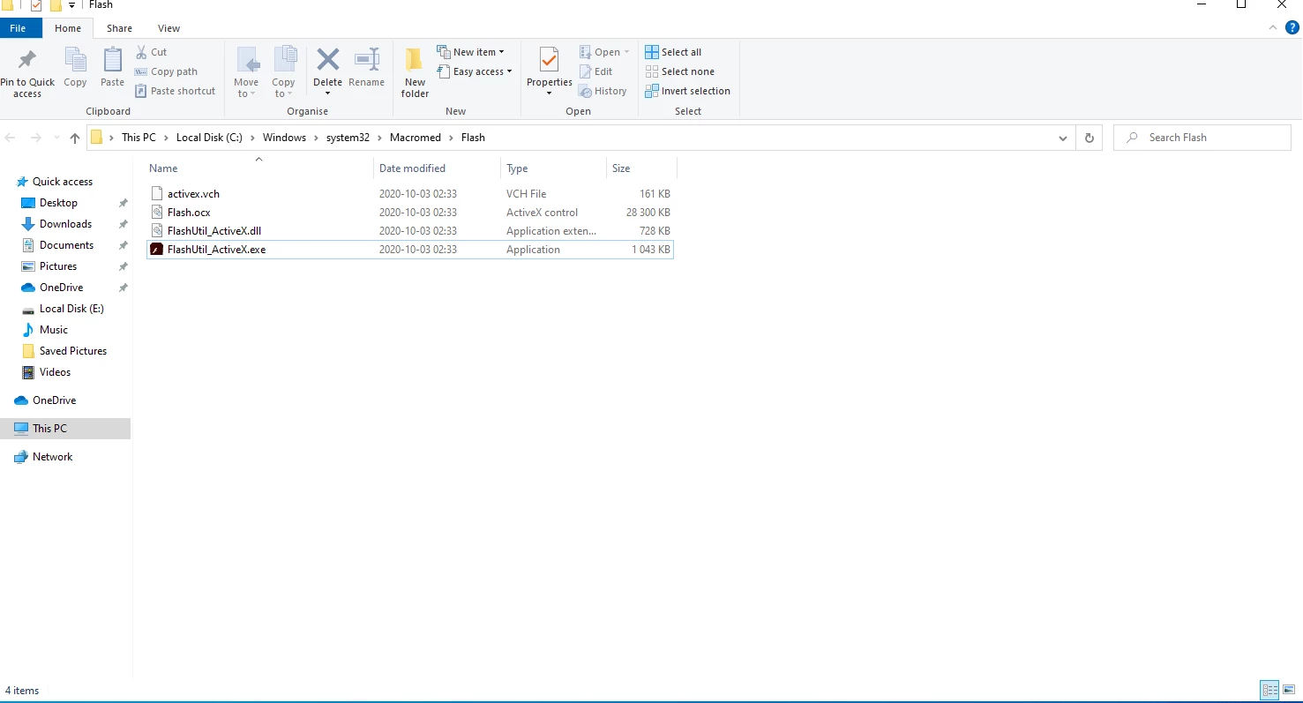Select Network in navigation pane
Screen dimensions: 1303x703
point(52,457)
